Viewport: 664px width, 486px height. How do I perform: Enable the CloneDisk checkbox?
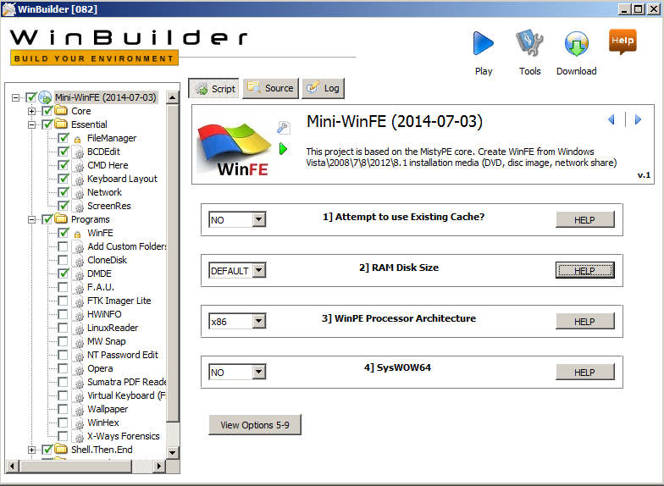tap(63, 260)
